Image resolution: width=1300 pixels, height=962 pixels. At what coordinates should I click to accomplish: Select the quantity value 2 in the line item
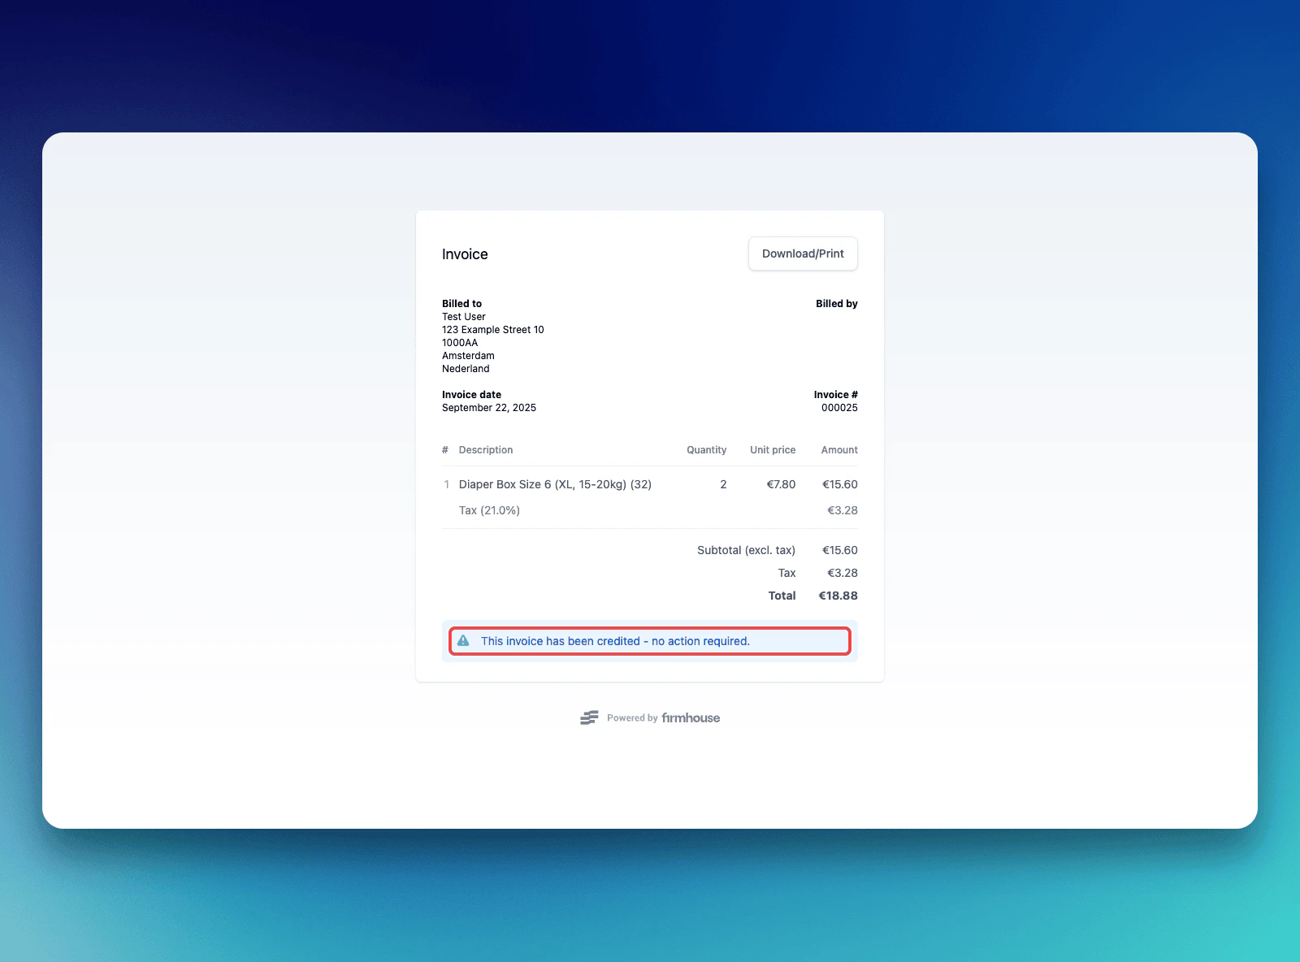point(722,483)
